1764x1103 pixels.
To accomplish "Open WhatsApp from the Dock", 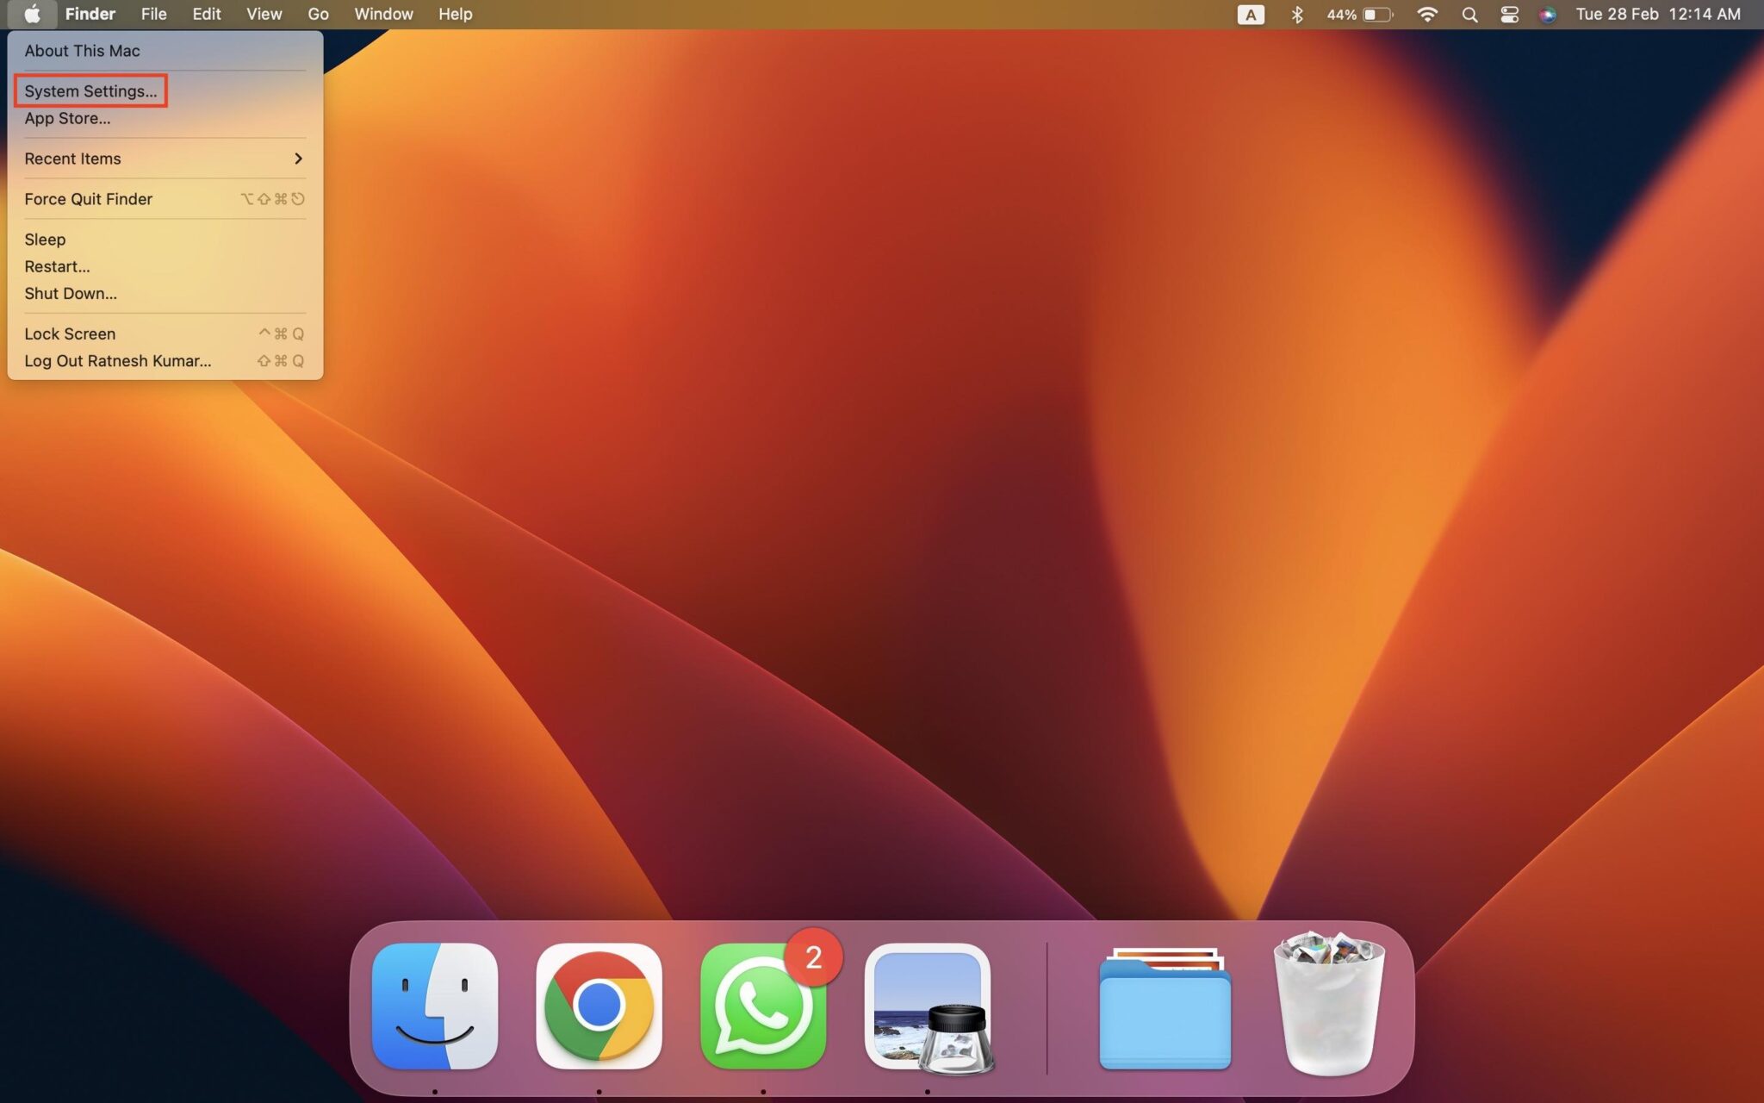I will pos(762,1008).
